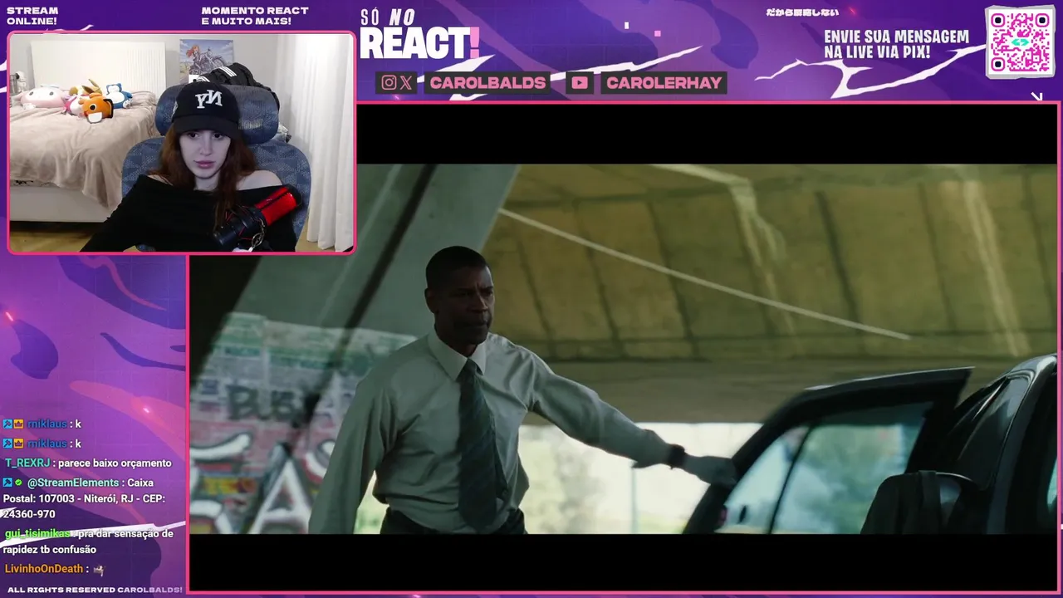Click 'ENVIE SUA MENSAGEM NA LIVE VIA PIX!' text

896,44
